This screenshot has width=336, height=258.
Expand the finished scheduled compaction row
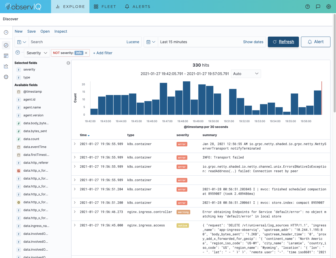click(75, 189)
